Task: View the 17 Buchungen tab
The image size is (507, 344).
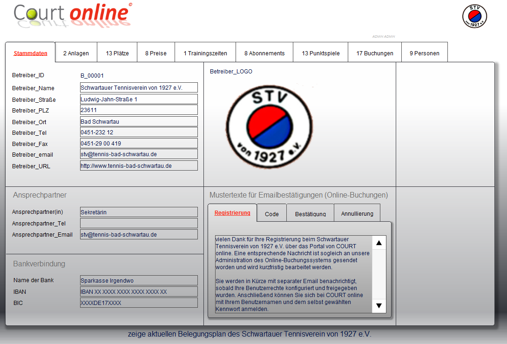Action: [x=375, y=53]
